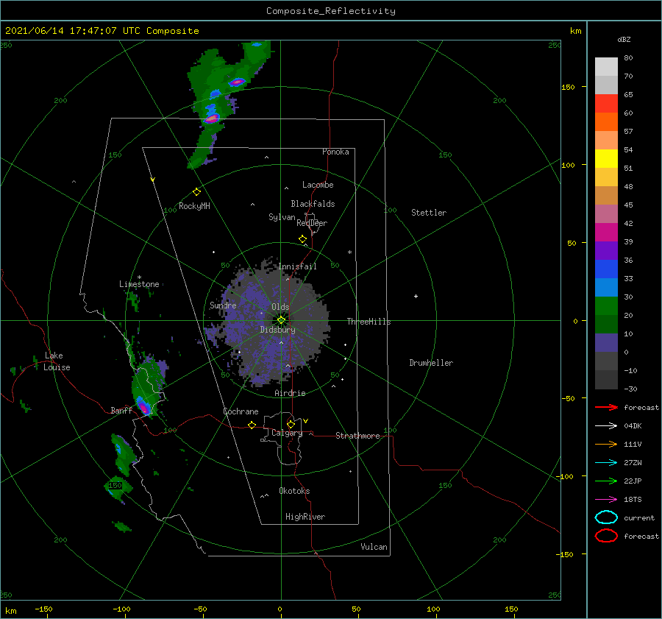Click the green 22JP arrow icon

[606, 481]
